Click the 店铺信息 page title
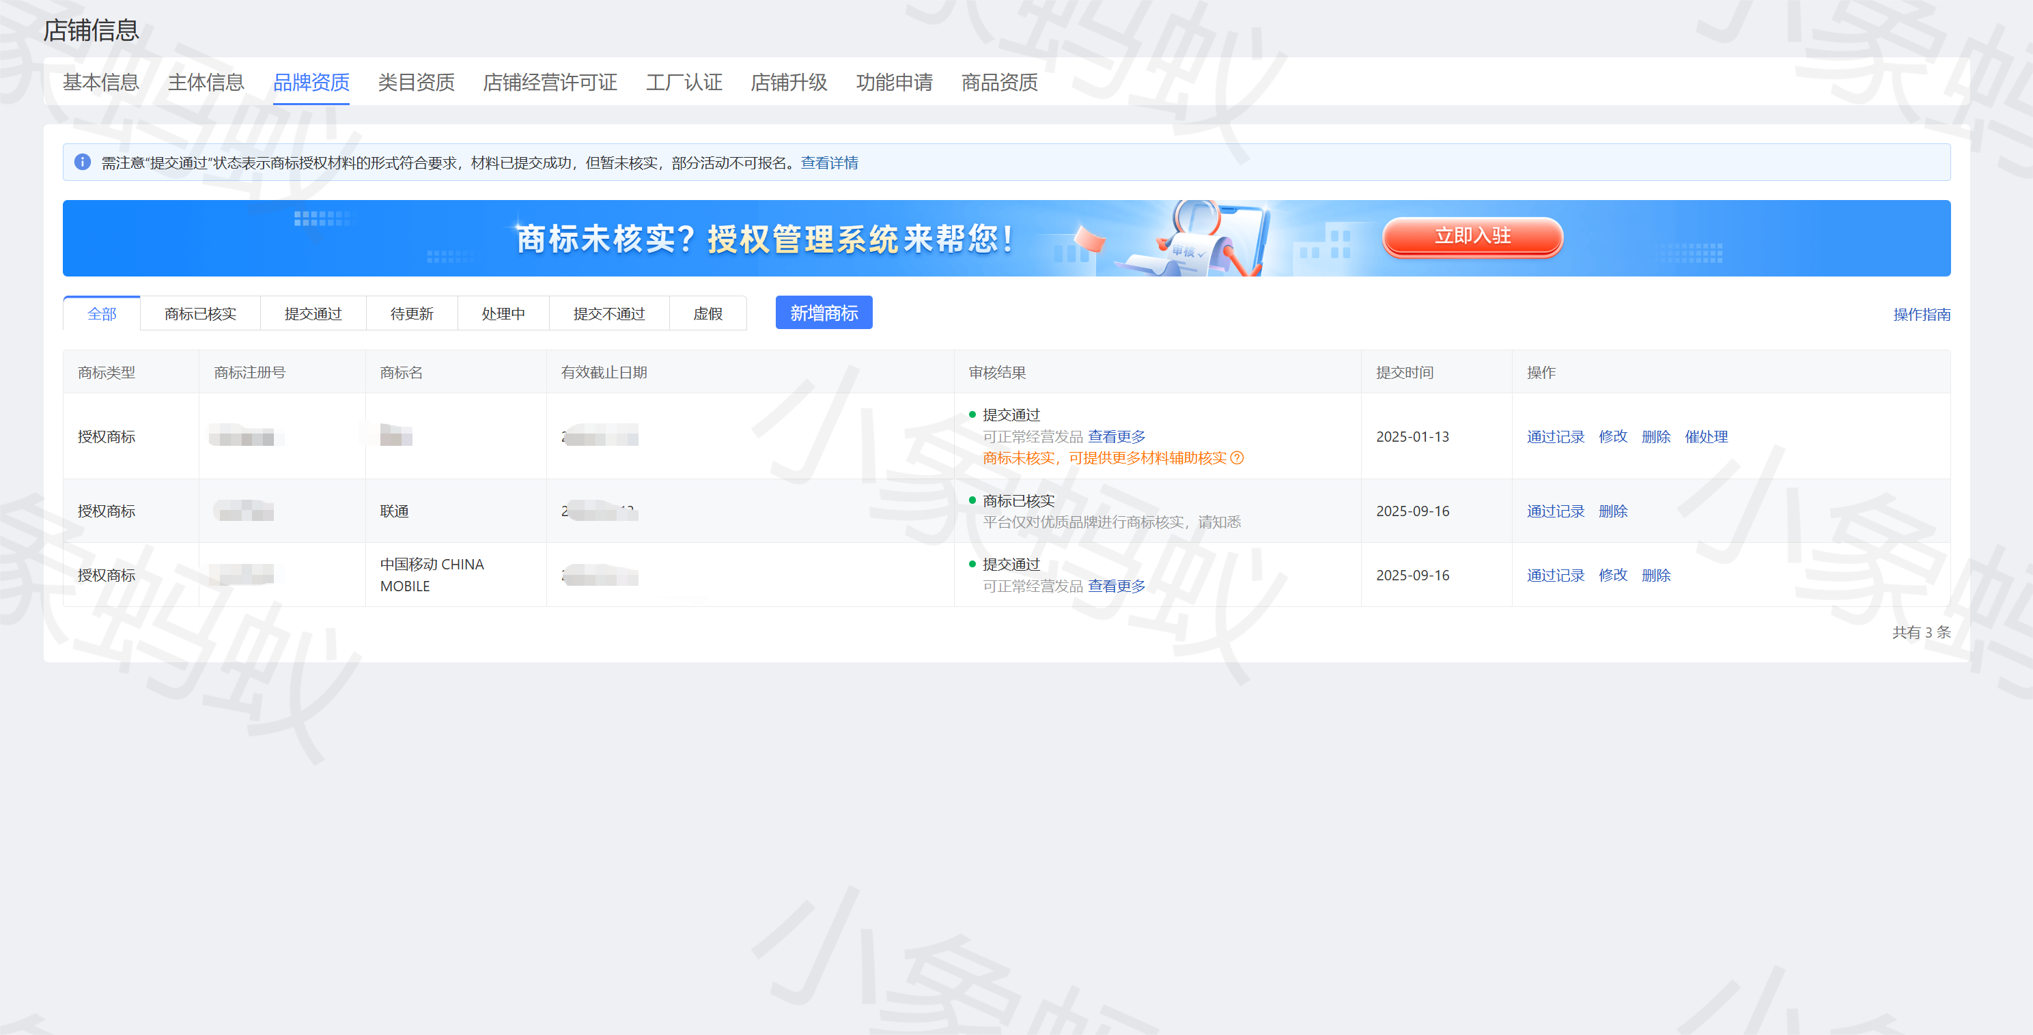The image size is (2033, 1035). 91,30
